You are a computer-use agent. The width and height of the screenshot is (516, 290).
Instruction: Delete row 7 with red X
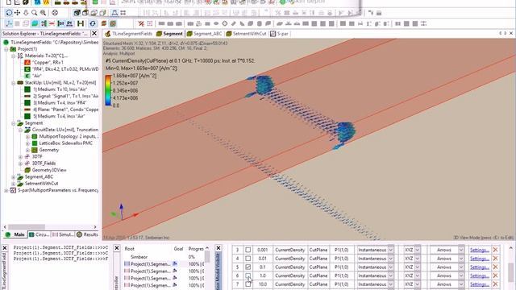click(x=495, y=284)
